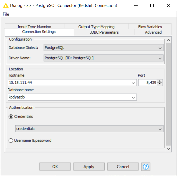
Task: Select the Connection Settings tab
Action: [39, 32]
